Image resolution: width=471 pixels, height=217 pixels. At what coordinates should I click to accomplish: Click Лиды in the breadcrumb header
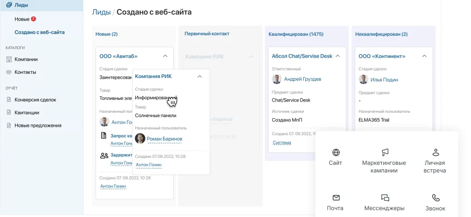pyautogui.click(x=100, y=11)
